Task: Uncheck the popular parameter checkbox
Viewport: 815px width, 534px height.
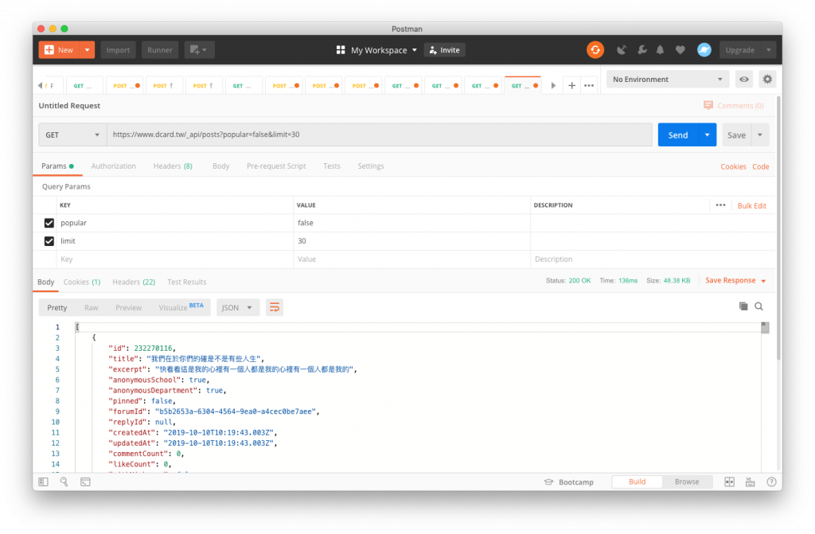Action: [x=49, y=223]
